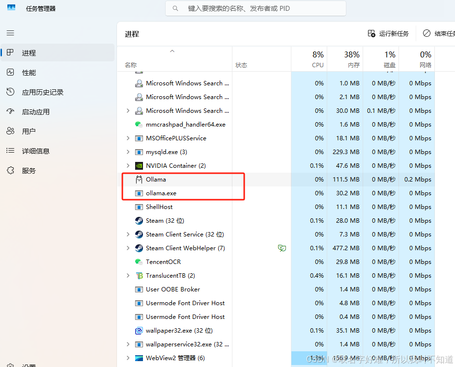
Task: Click the wallpaper32.exe icon
Action: (139, 331)
